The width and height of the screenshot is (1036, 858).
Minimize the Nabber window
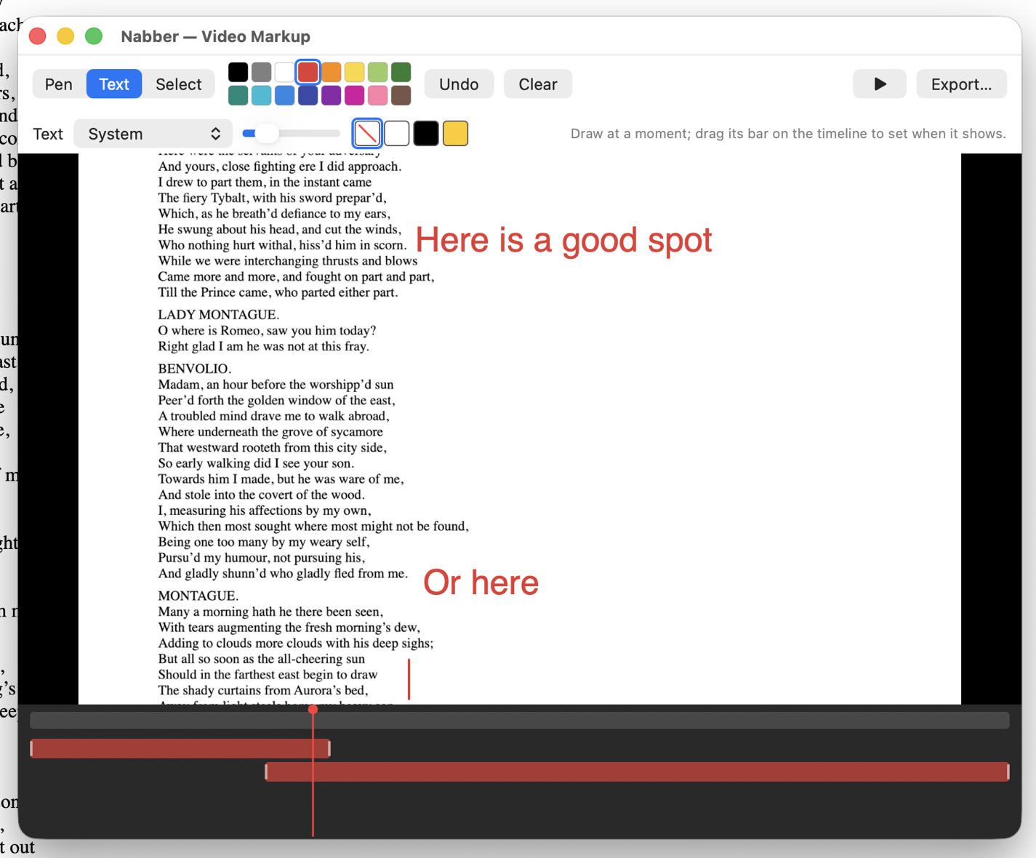[x=65, y=36]
